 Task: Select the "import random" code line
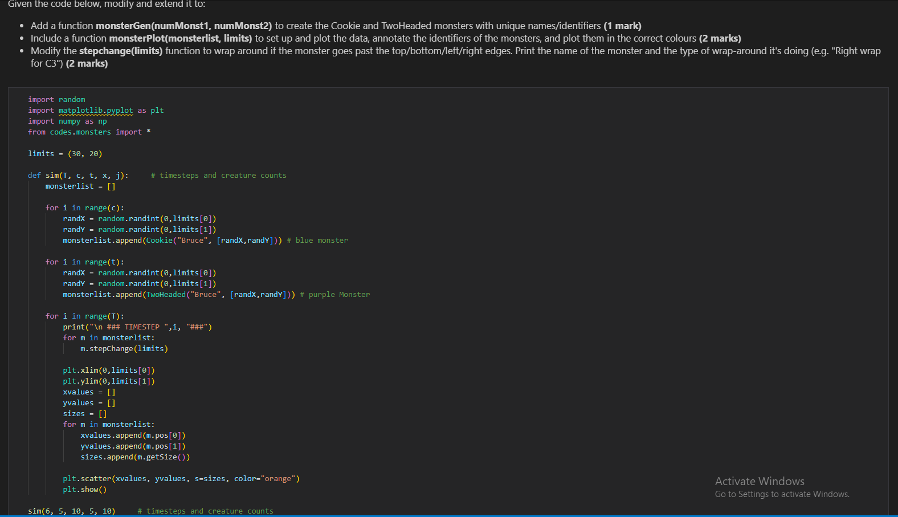point(56,100)
